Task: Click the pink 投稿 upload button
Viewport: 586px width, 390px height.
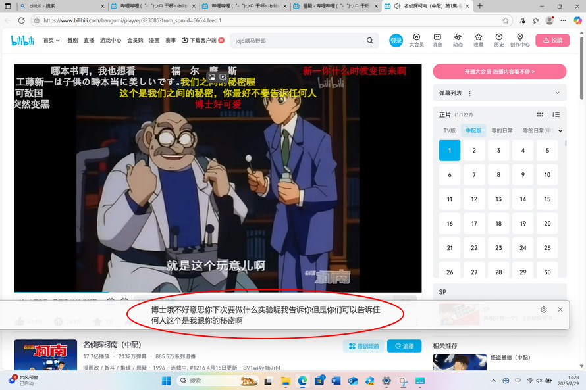Action: tap(552, 40)
